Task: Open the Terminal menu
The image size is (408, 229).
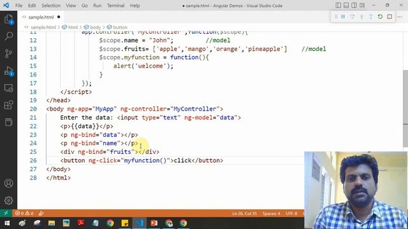Action: tap(115, 6)
